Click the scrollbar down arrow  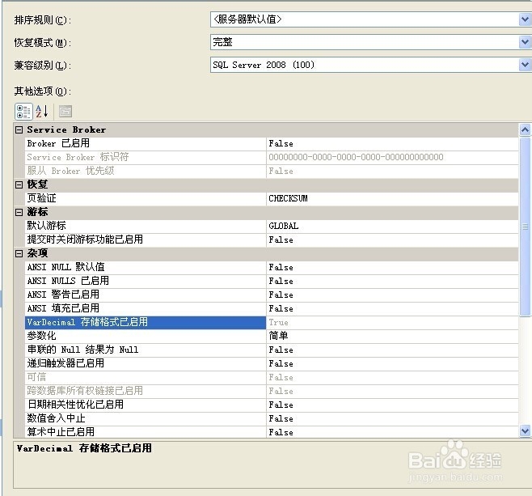pos(525,431)
